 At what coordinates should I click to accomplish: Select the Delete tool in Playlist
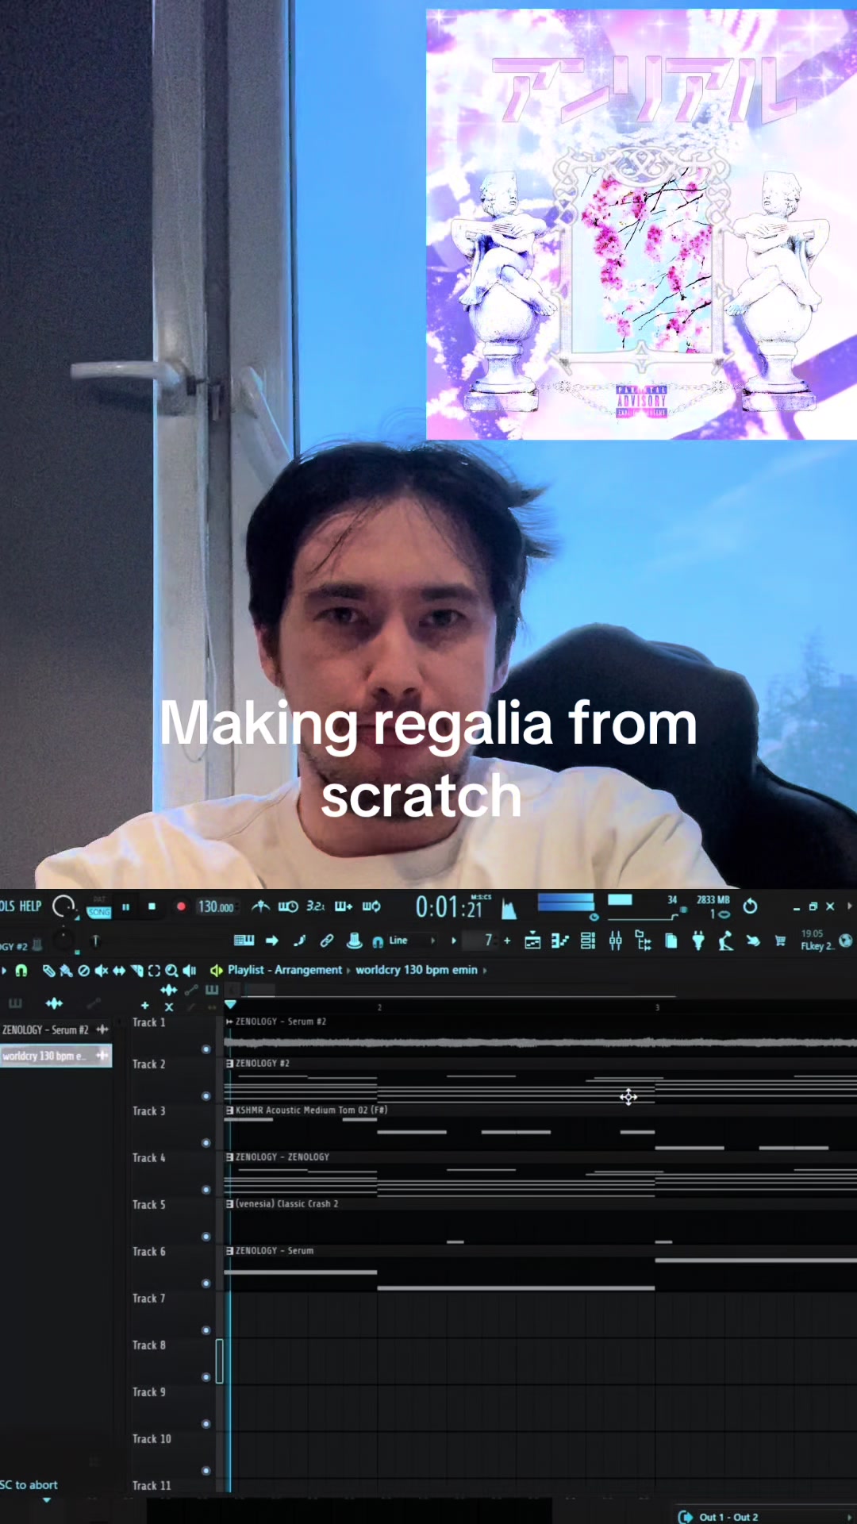[83, 970]
